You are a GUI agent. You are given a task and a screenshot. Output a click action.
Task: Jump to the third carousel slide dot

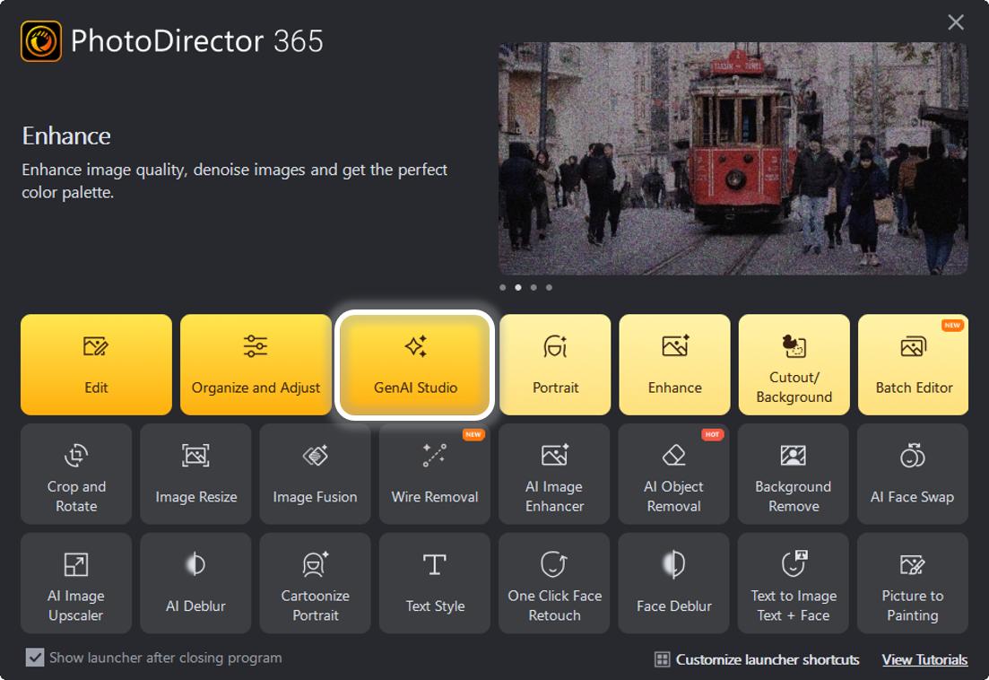534,287
